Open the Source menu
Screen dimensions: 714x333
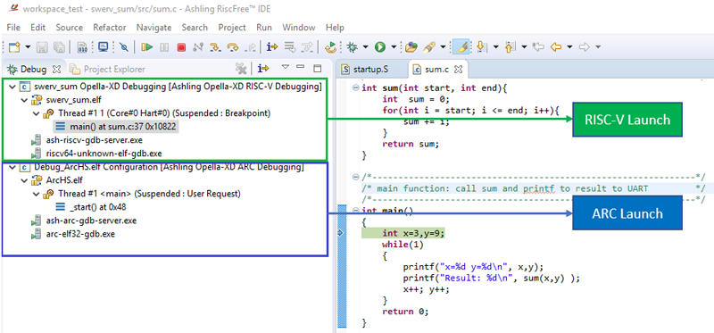(70, 28)
